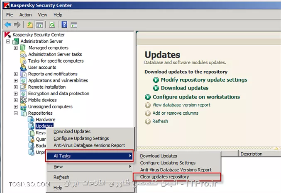Click the blue Help question mark icon
The image size is (281, 193).
tap(64, 24)
